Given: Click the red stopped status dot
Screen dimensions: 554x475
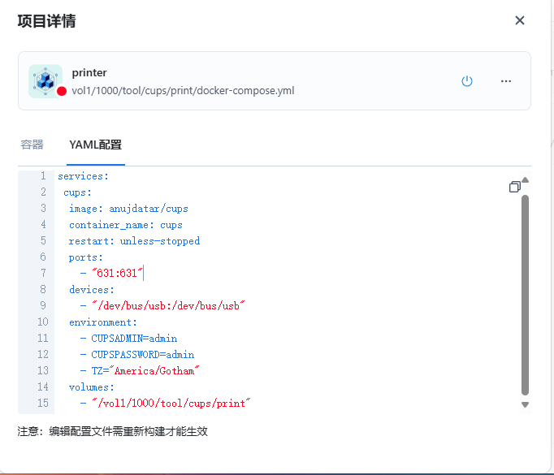Looking at the screenshot, I should coord(62,91).
